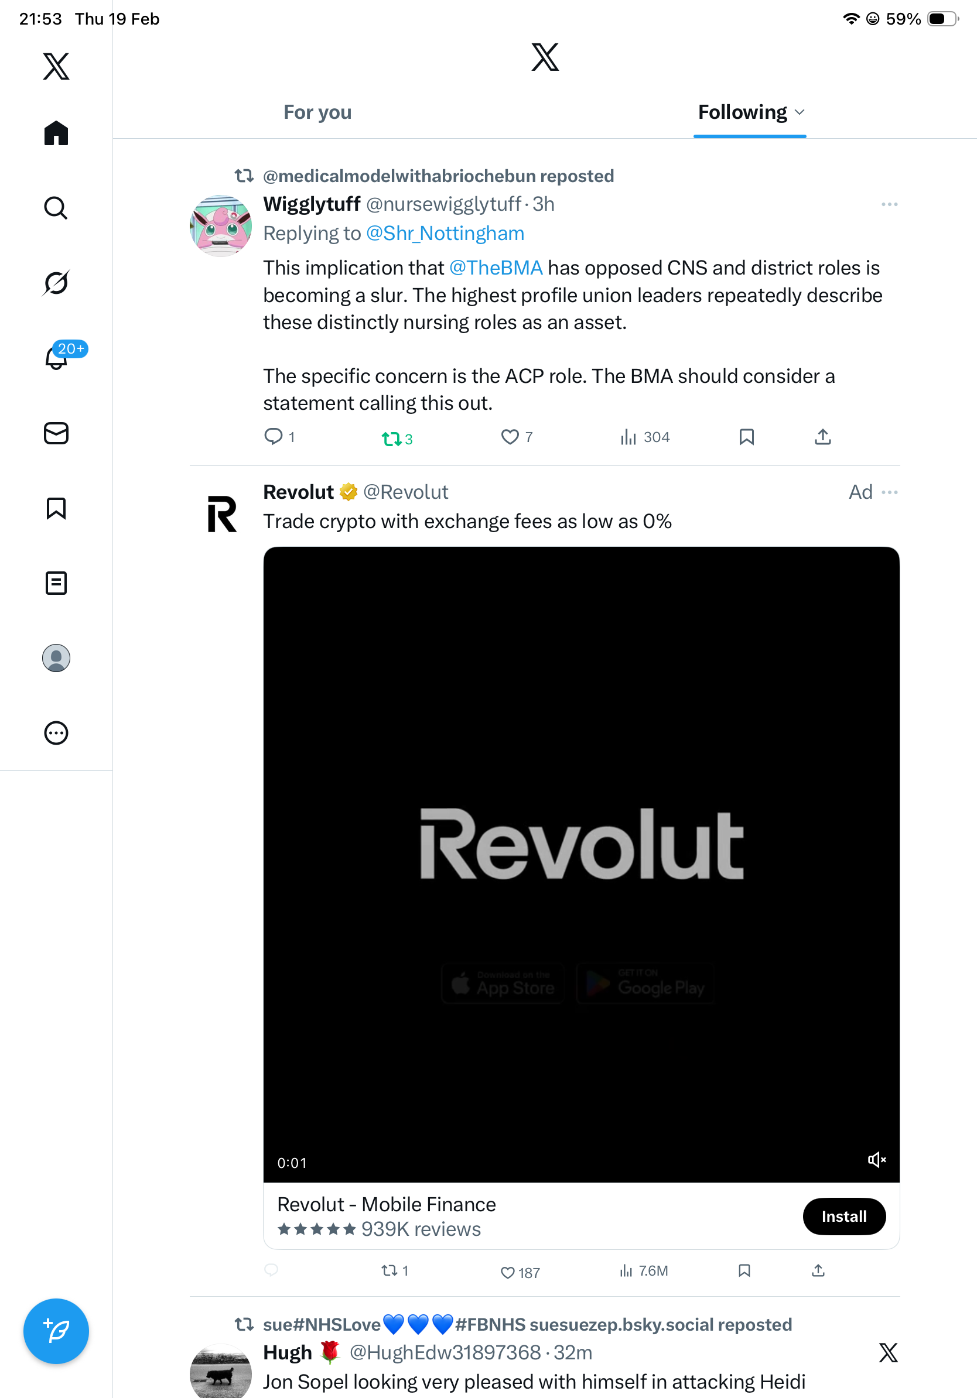977x1398 pixels.
Task: Open the More circle menu in sidebar
Action: [56, 732]
